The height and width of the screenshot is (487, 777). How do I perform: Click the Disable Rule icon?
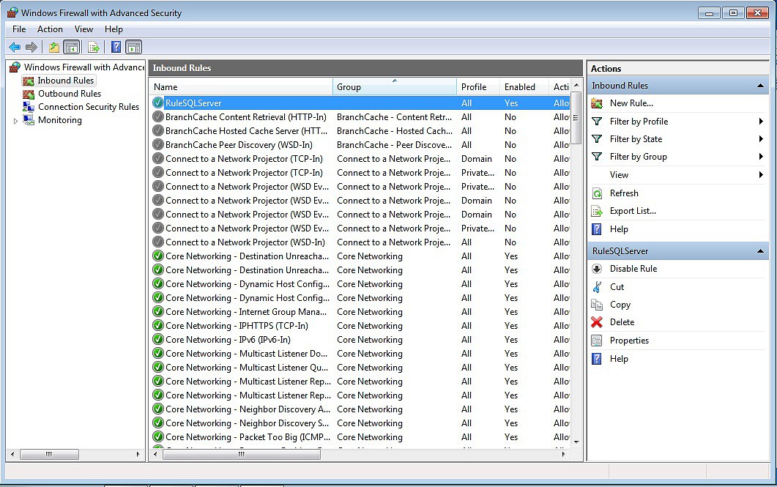(597, 269)
